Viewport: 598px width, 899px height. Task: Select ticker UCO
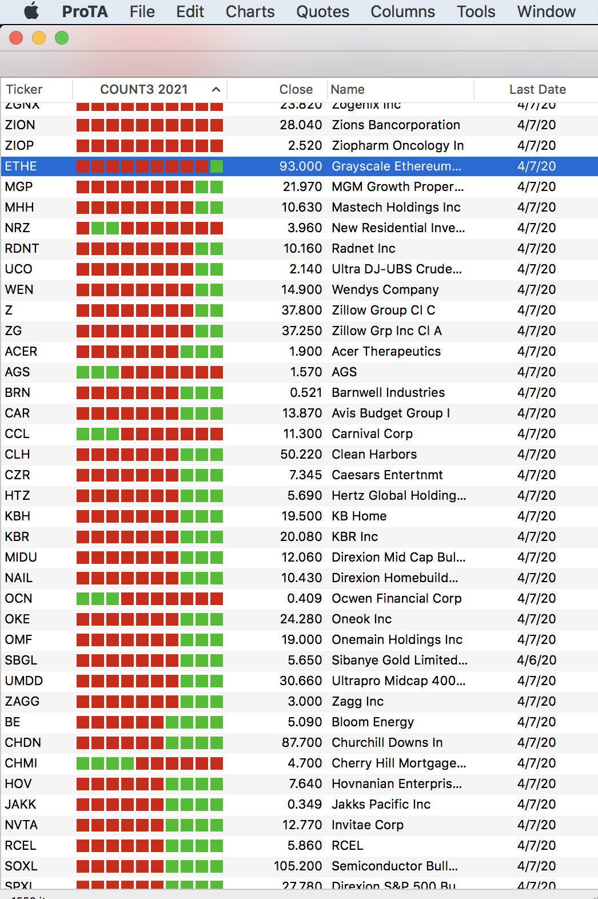click(x=18, y=269)
